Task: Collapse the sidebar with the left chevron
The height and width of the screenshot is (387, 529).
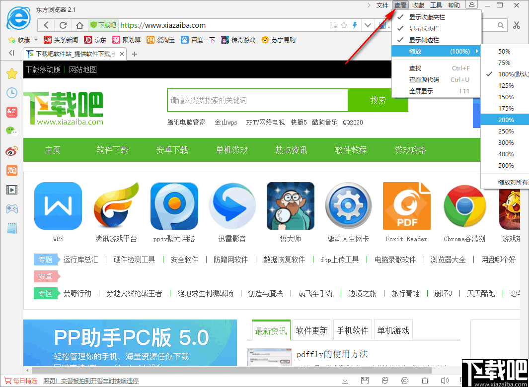Action: 11,54
